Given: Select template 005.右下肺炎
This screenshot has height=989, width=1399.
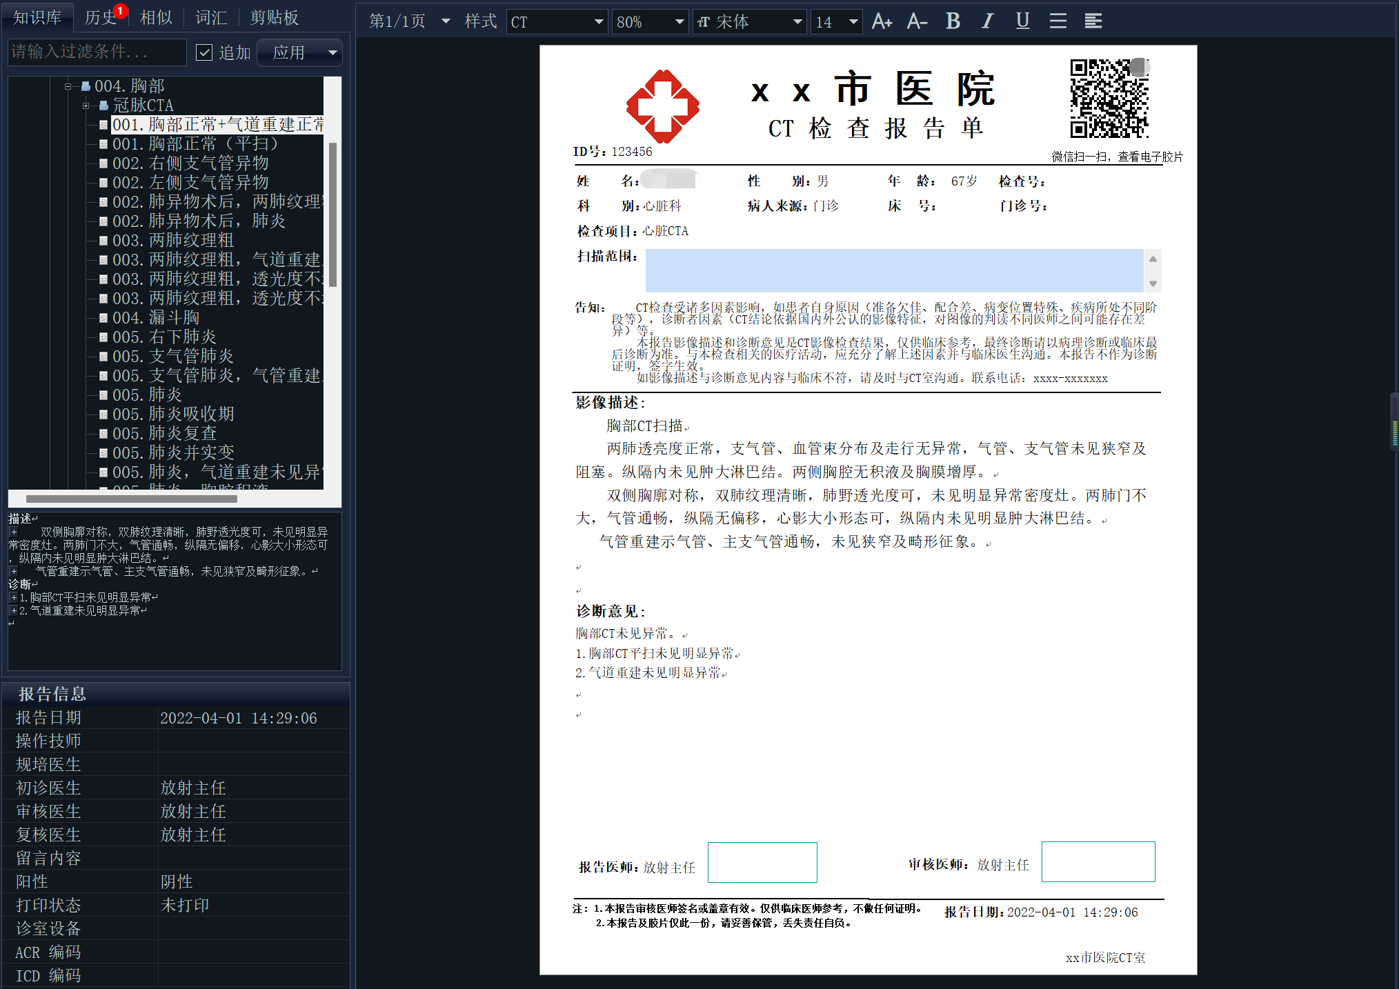Looking at the screenshot, I should tap(164, 337).
